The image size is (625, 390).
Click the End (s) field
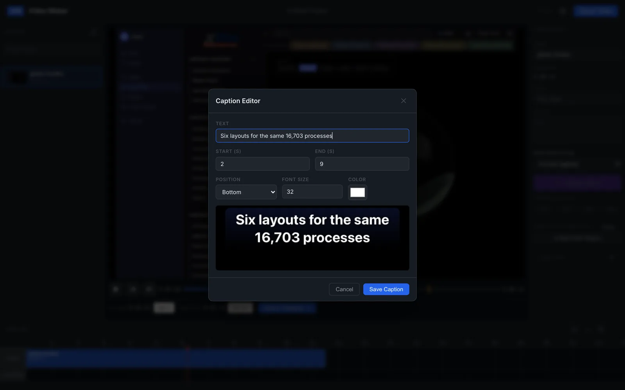pyautogui.click(x=362, y=164)
